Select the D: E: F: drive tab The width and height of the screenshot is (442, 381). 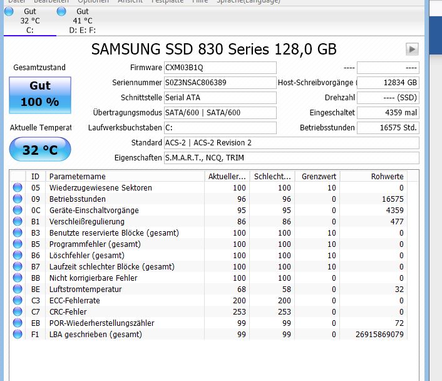coord(82,21)
